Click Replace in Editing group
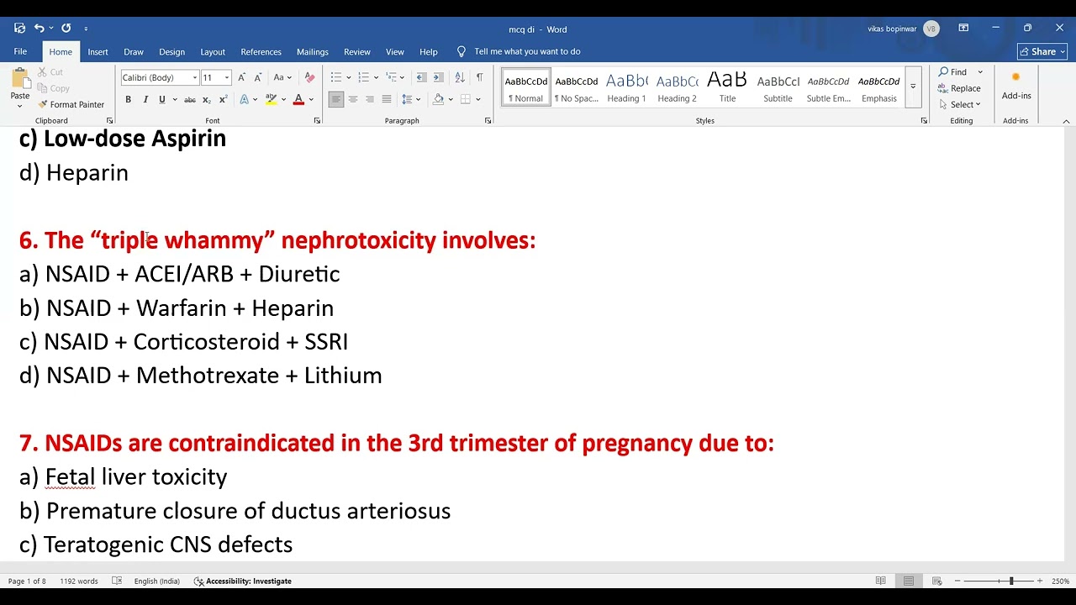 [960, 88]
